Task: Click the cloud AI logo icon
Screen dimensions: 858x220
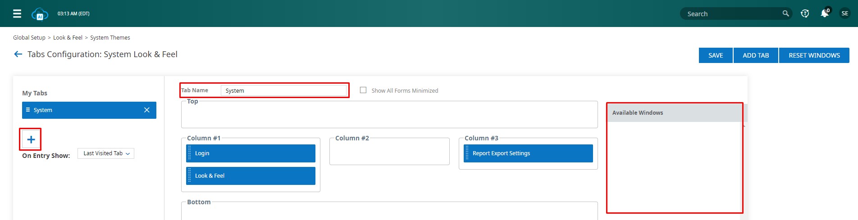Action: click(x=40, y=14)
